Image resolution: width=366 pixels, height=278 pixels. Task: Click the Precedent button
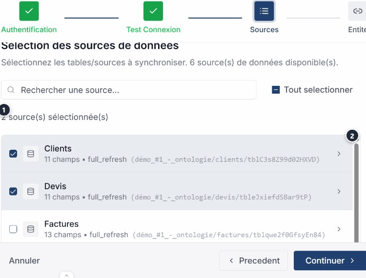(x=254, y=260)
